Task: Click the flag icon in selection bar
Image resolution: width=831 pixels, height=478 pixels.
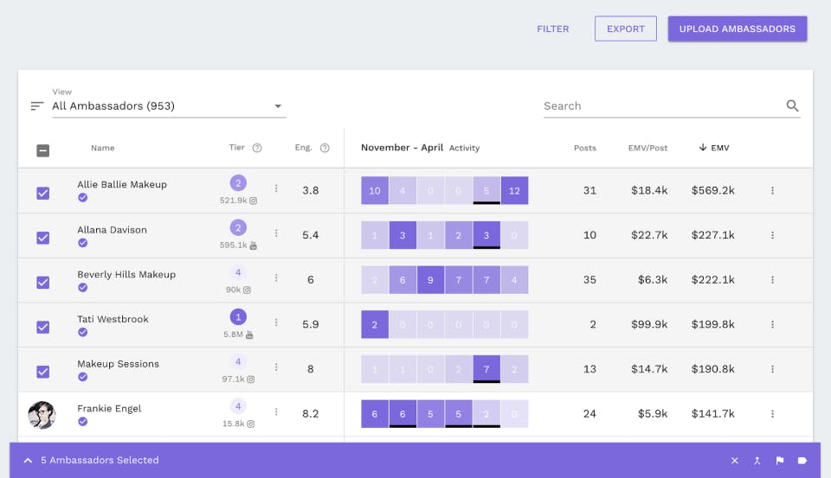Action: (x=780, y=461)
